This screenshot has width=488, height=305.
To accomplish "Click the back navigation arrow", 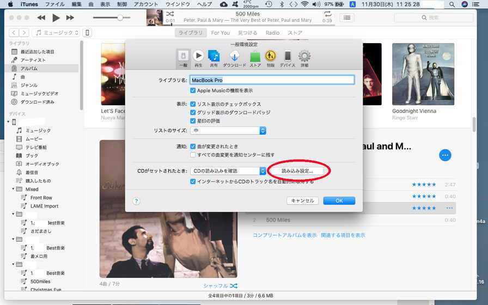I will (14, 32).
